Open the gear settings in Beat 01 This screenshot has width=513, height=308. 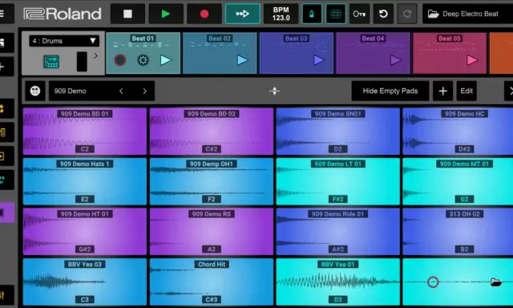[x=143, y=60]
